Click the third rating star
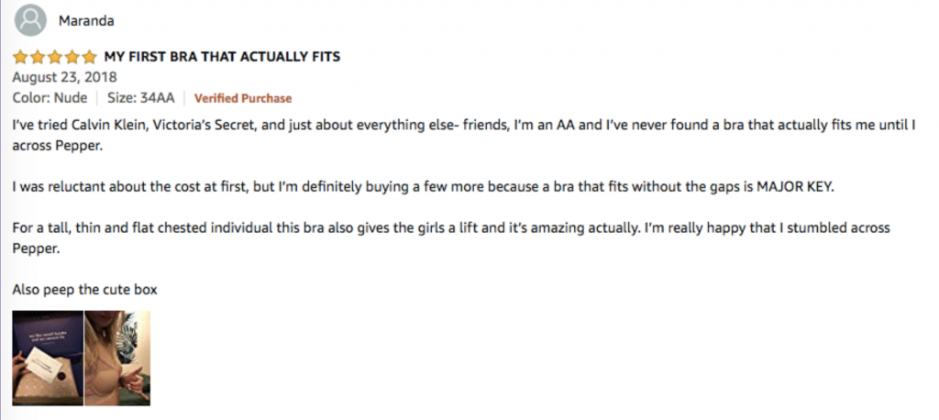The height and width of the screenshot is (420, 939). click(54, 57)
